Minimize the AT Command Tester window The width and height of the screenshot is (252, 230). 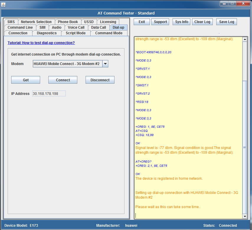(224, 3)
